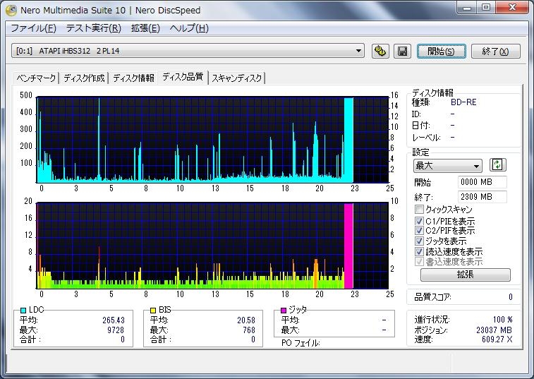This screenshot has width=534, height=379.
Task: Open the ファイル(F) menu
Action: [33, 28]
